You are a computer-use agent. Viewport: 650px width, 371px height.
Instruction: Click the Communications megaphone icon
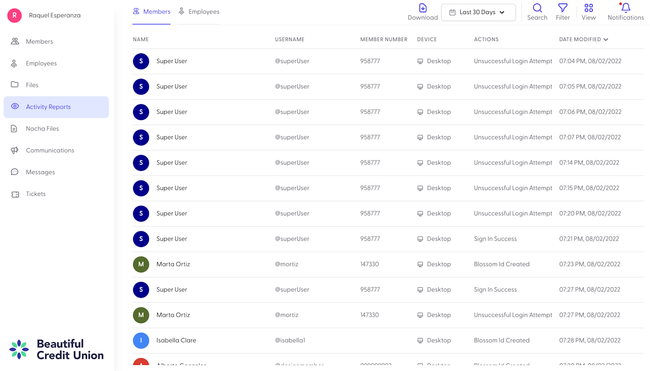coord(15,150)
